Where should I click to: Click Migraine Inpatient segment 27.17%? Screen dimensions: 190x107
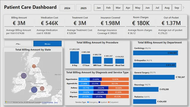[x=99, y=97]
